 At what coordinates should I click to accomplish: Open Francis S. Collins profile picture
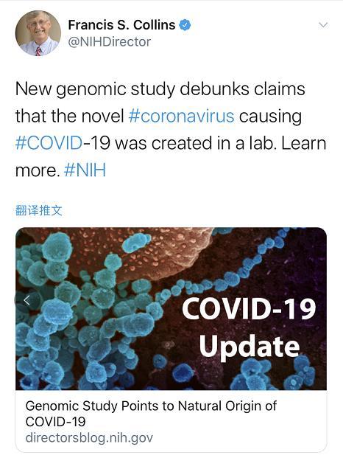(x=38, y=33)
